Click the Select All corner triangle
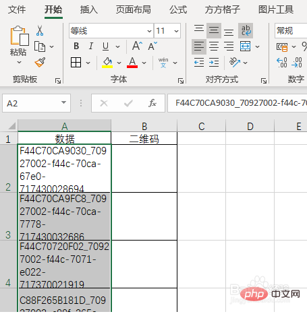307x316 pixels. pos(12,126)
